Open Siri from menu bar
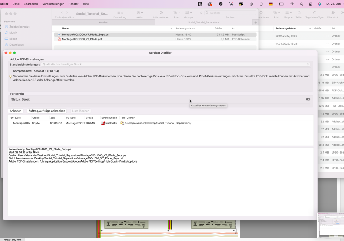 coord(320,4)
